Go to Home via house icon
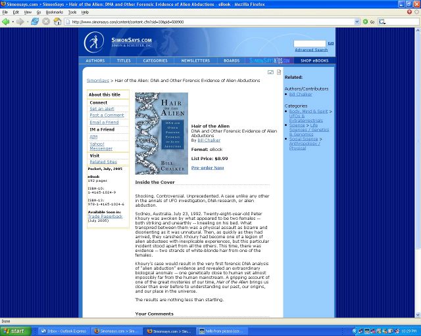This screenshot has height=336, width=421. (57, 22)
